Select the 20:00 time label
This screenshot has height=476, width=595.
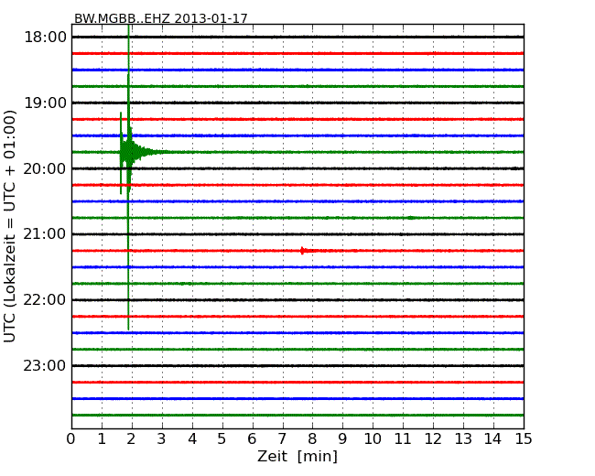[x=45, y=168]
